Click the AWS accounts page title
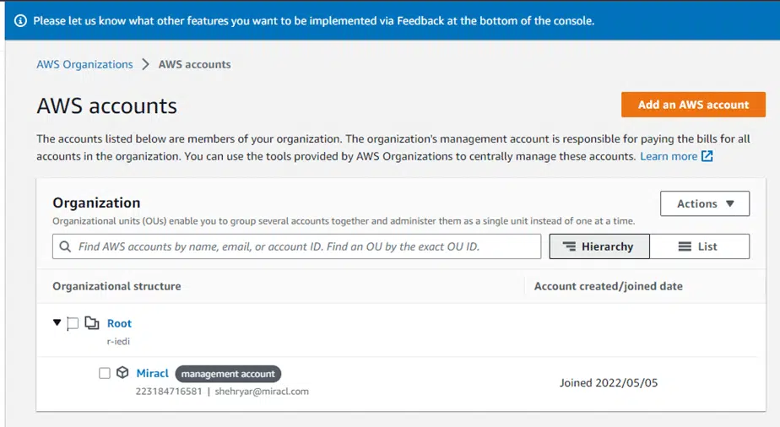Image resolution: width=780 pixels, height=427 pixels. click(107, 105)
